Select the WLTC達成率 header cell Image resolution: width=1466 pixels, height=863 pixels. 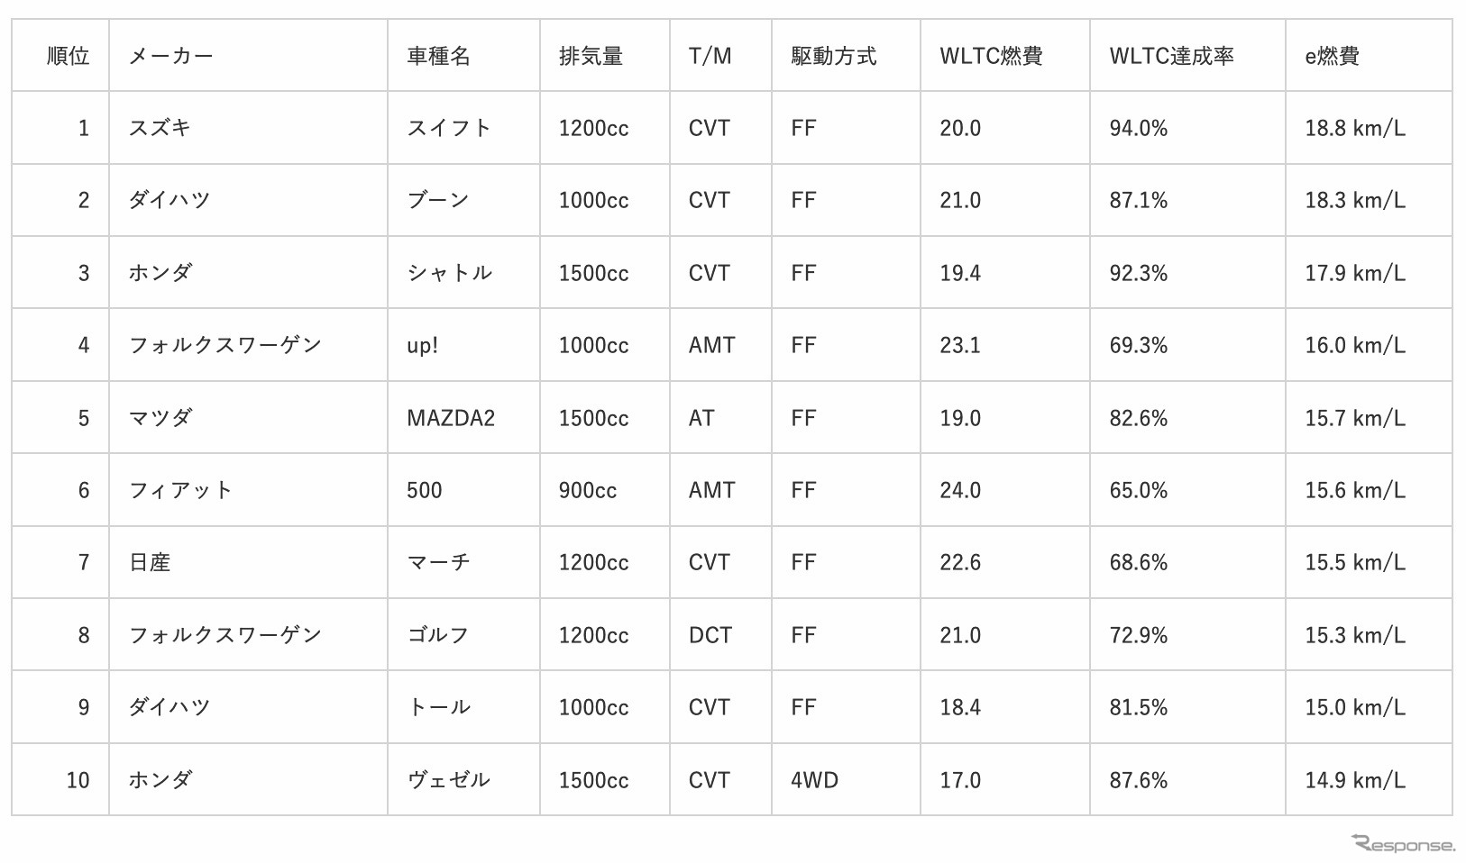click(x=1171, y=56)
